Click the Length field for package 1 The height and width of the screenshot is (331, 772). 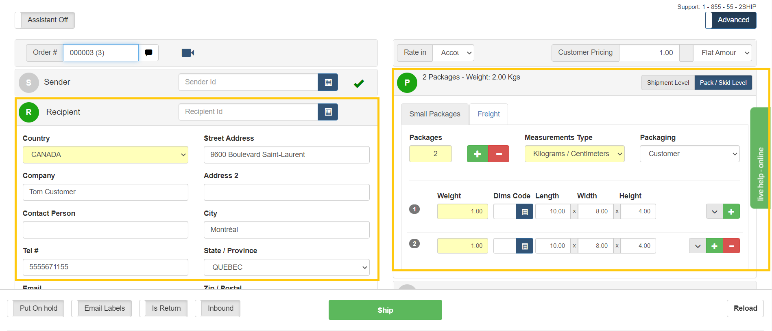point(553,211)
